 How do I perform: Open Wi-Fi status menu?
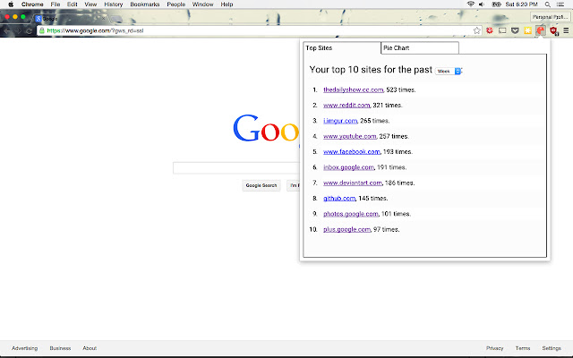click(x=471, y=4)
